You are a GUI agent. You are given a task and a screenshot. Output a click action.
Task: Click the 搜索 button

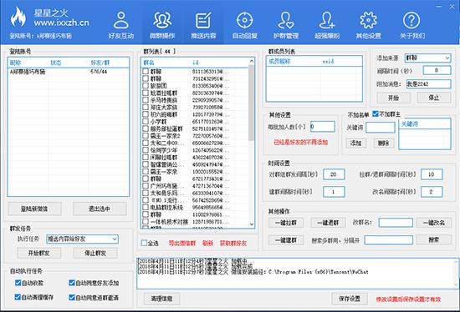434,240
